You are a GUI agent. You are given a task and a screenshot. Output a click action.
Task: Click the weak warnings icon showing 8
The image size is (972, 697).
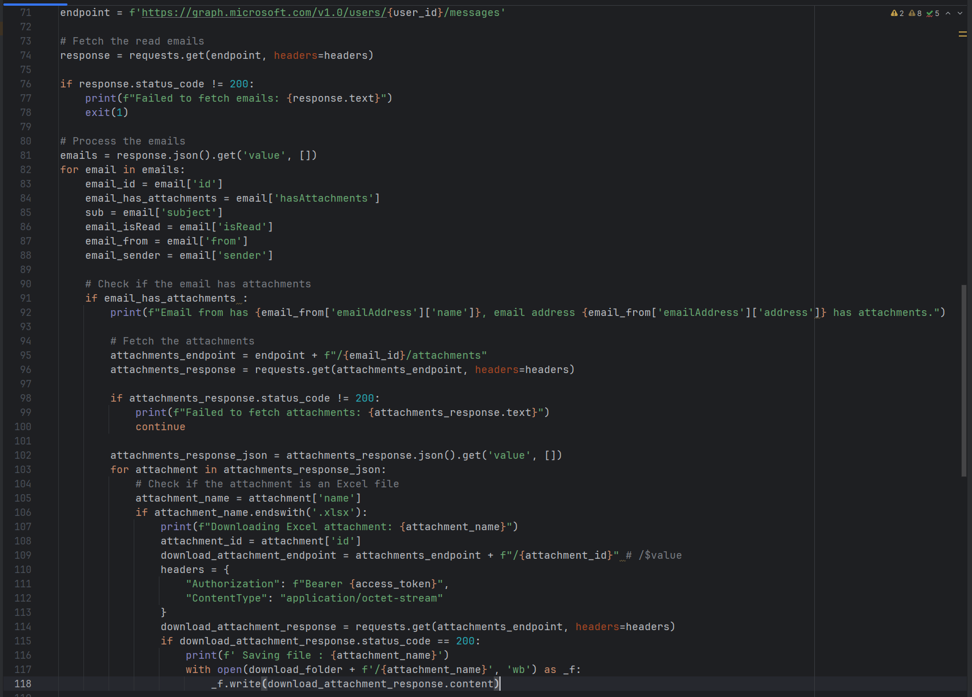click(x=913, y=13)
